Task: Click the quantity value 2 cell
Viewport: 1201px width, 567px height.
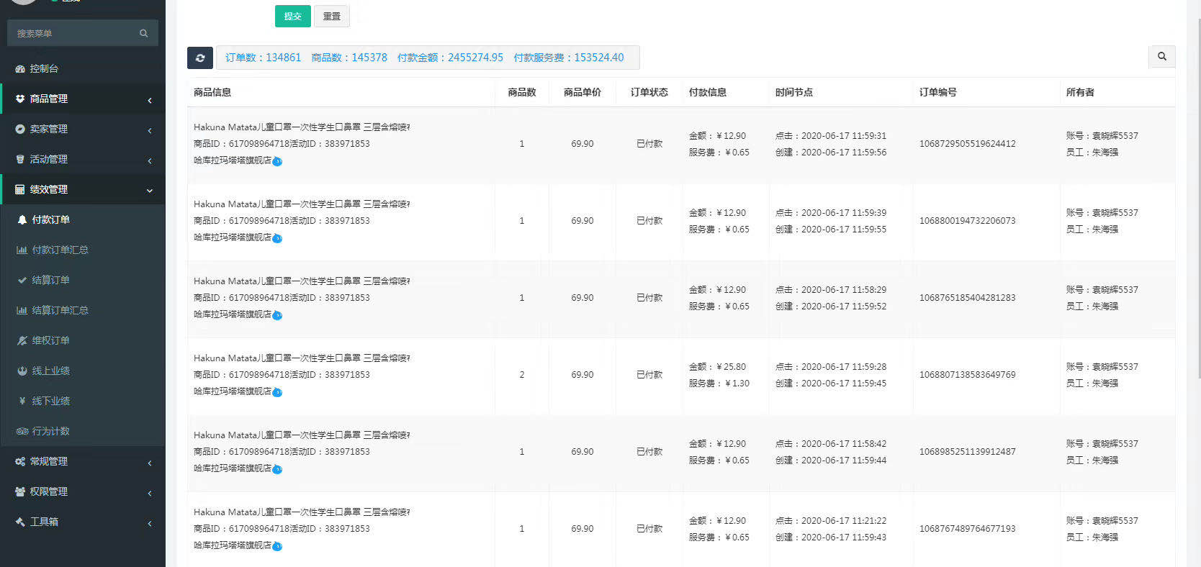Action: pyautogui.click(x=522, y=375)
